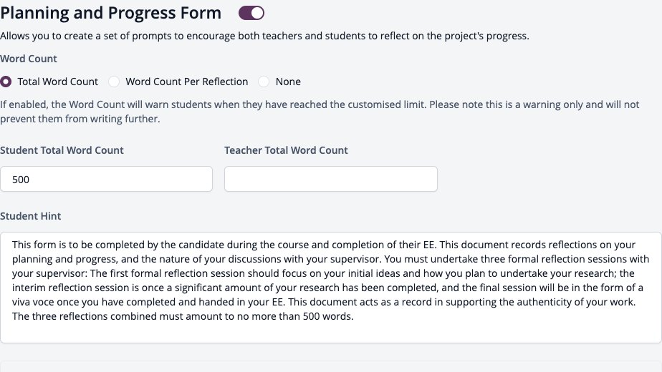Select the Total Word Count radio button

[6, 82]
